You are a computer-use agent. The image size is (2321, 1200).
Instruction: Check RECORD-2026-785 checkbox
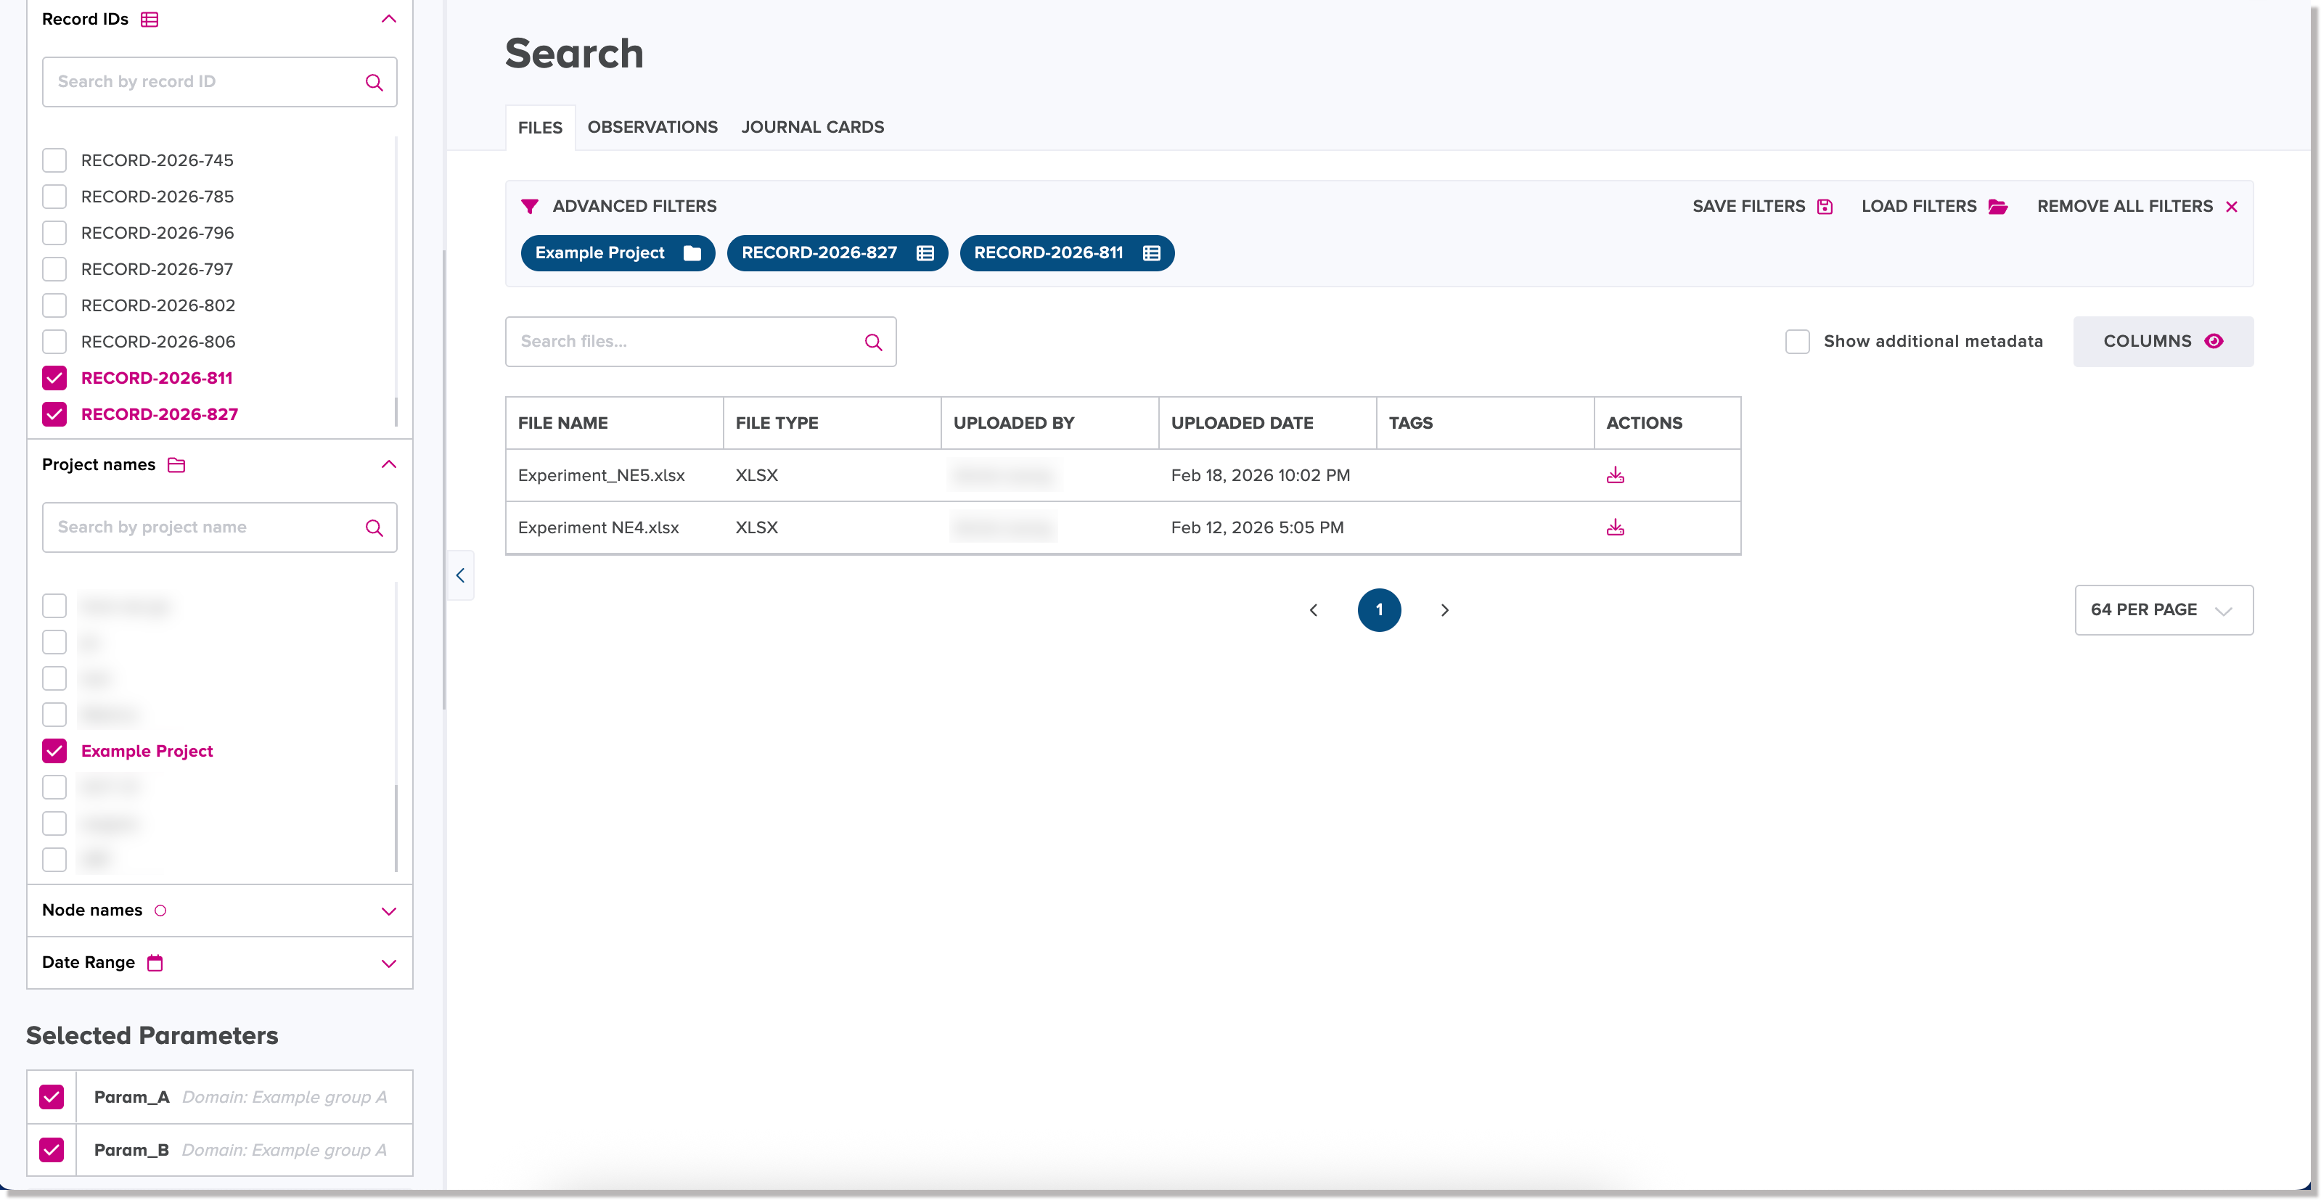[54, 197]
